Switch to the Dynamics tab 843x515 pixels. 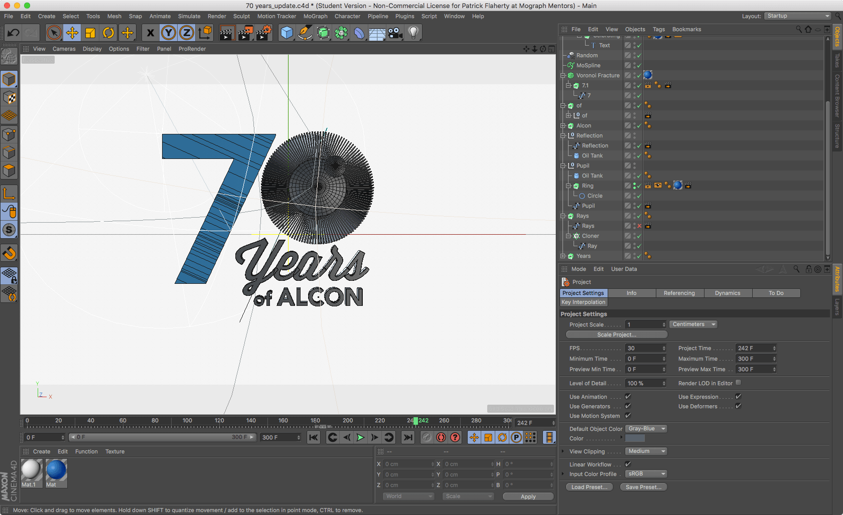(727, 293)
